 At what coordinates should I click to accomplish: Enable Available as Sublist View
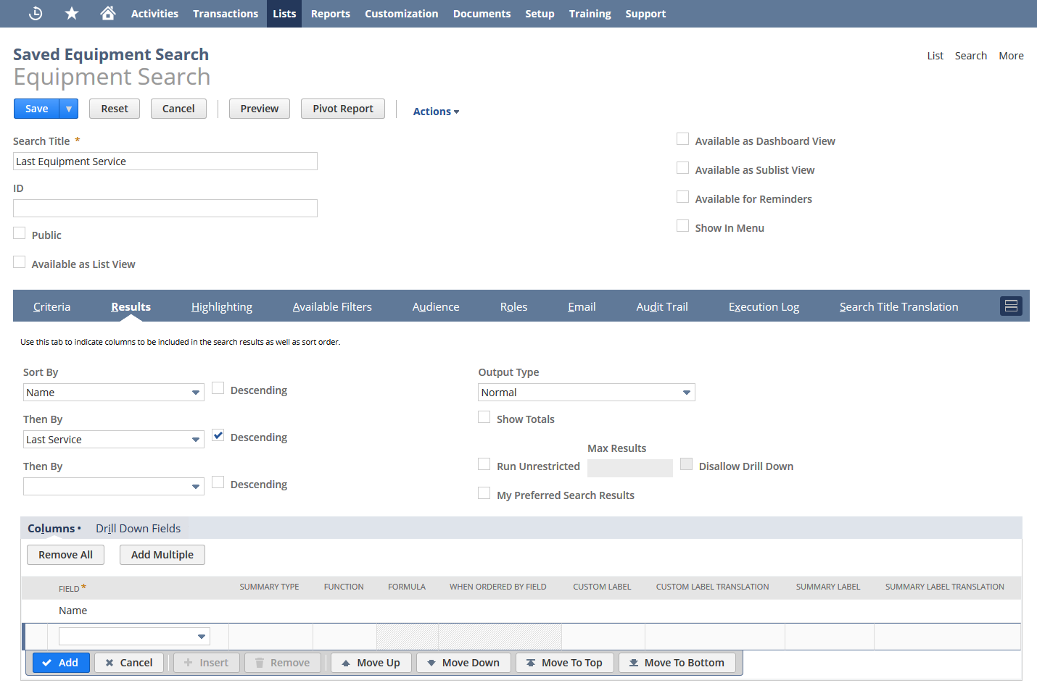pyautogui.click(x=682, y=168)
